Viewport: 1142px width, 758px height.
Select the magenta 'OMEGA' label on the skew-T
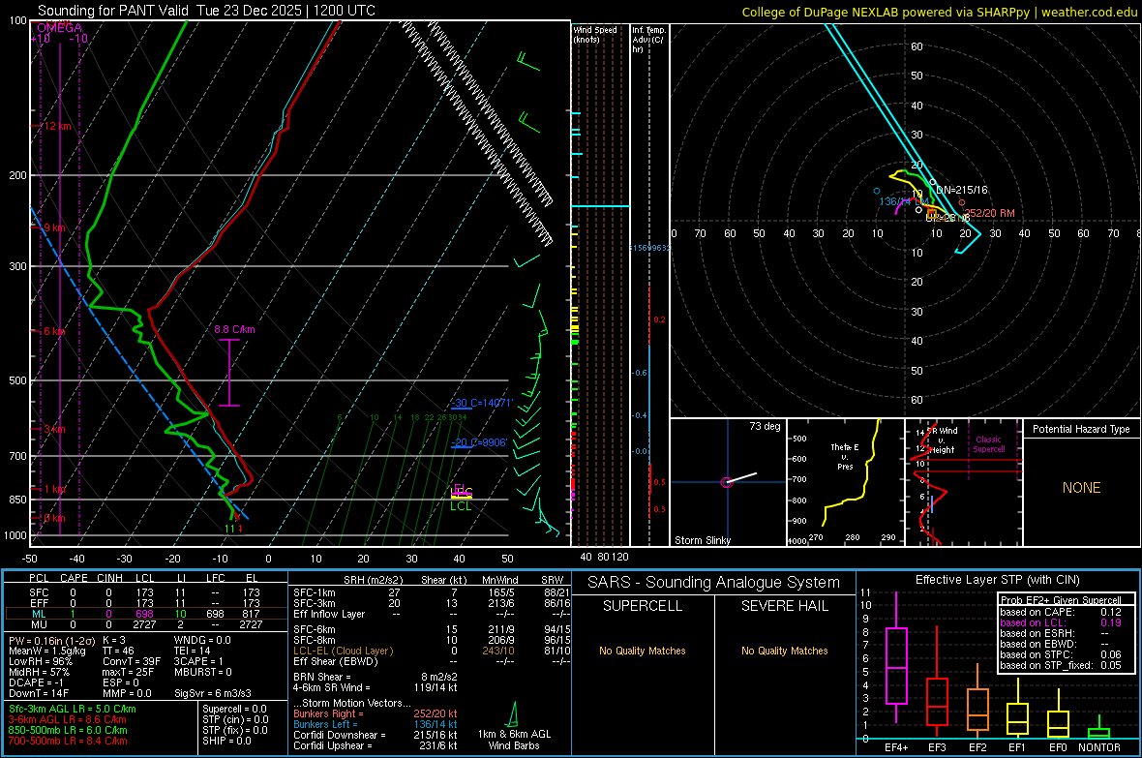(x=59, y=28)
